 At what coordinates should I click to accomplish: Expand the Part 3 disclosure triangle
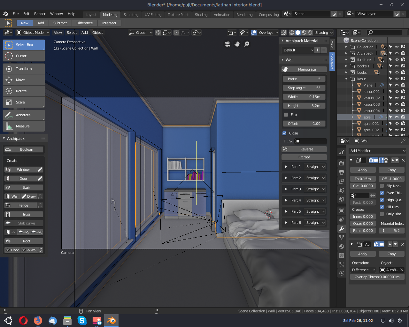coord(286,189)
